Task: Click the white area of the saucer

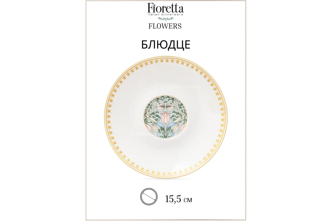Action: (127, 116)
